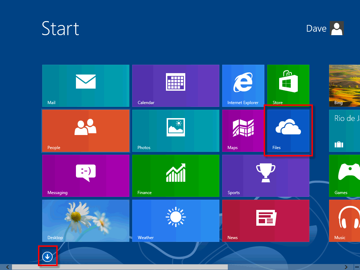Image resolution: width=360 pixels, height=270 pixels.
Task: Open the Sports trophy tile
Action: pyautogui.click(x=266, y=176)
